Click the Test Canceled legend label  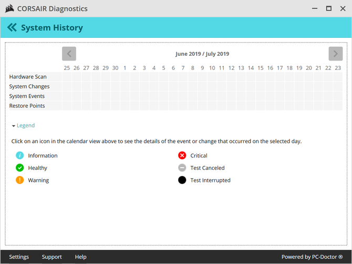click(x=208, y=168)
